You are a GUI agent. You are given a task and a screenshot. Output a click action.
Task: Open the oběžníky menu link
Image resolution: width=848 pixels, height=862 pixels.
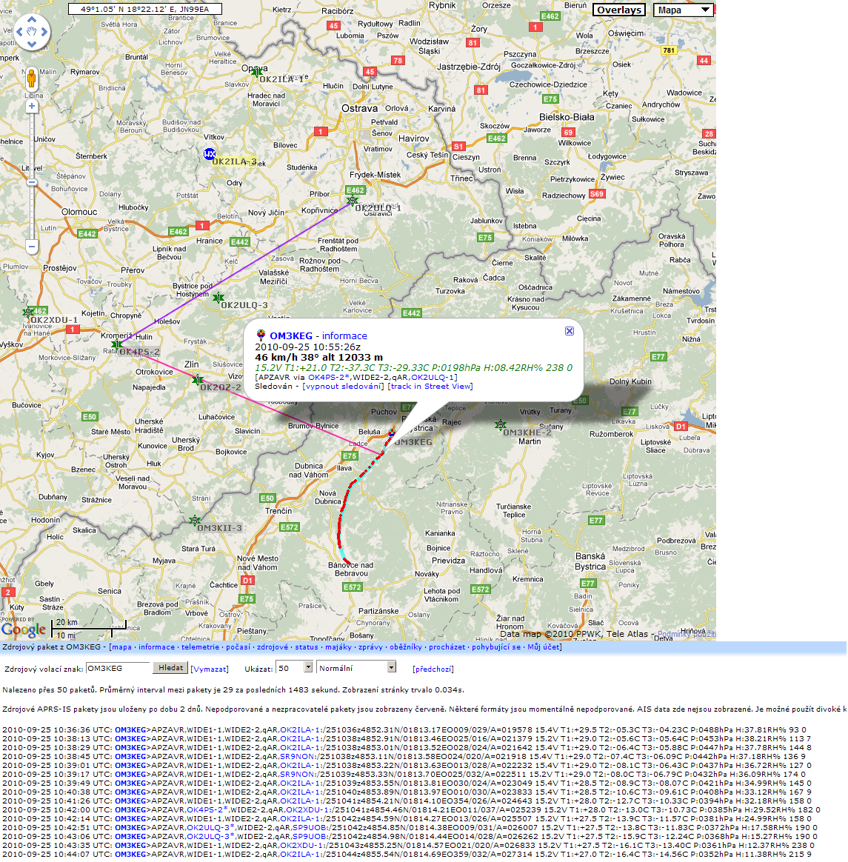coord(406,647)
